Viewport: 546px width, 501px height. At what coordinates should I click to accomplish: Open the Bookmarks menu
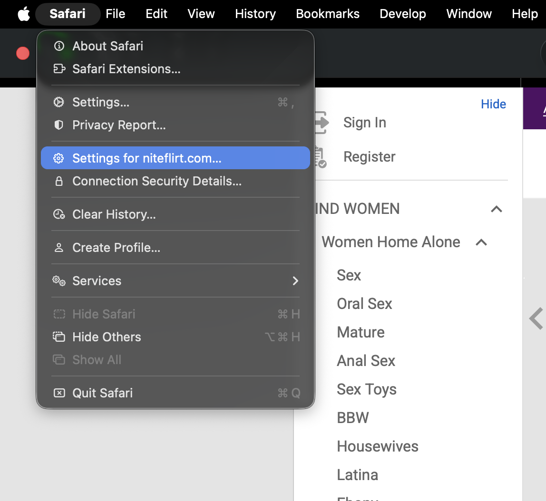328,14
